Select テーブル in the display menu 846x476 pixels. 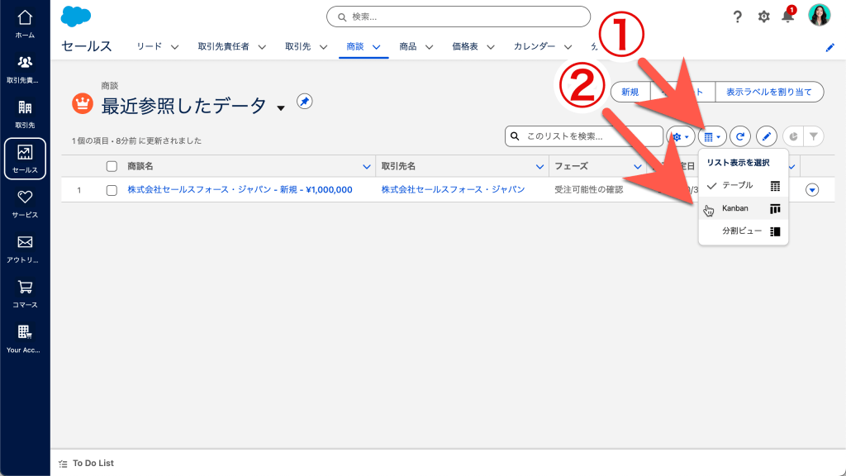click(x=743, y=186)
